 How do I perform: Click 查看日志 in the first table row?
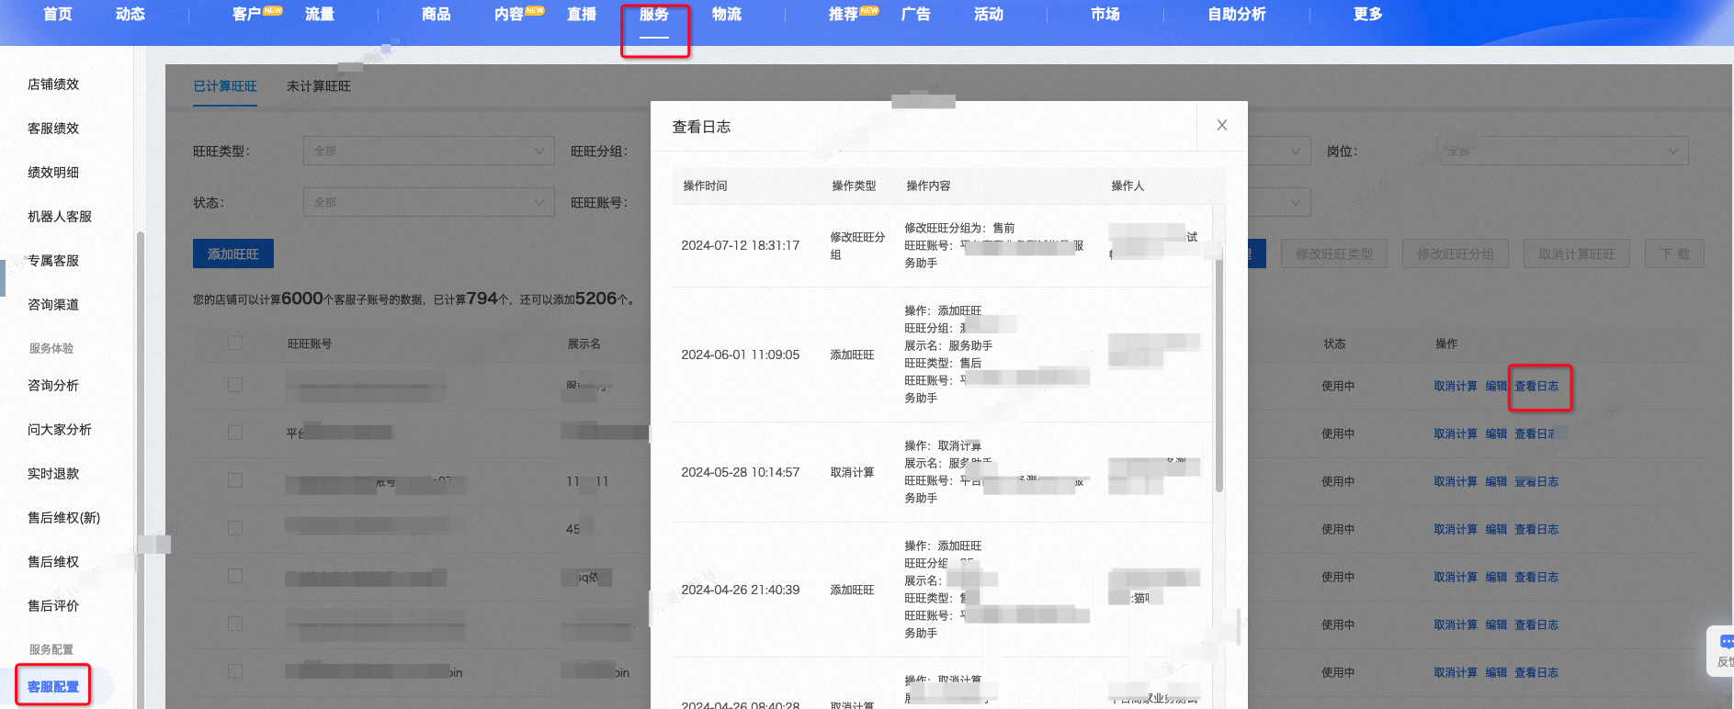tap(1536, 387)
